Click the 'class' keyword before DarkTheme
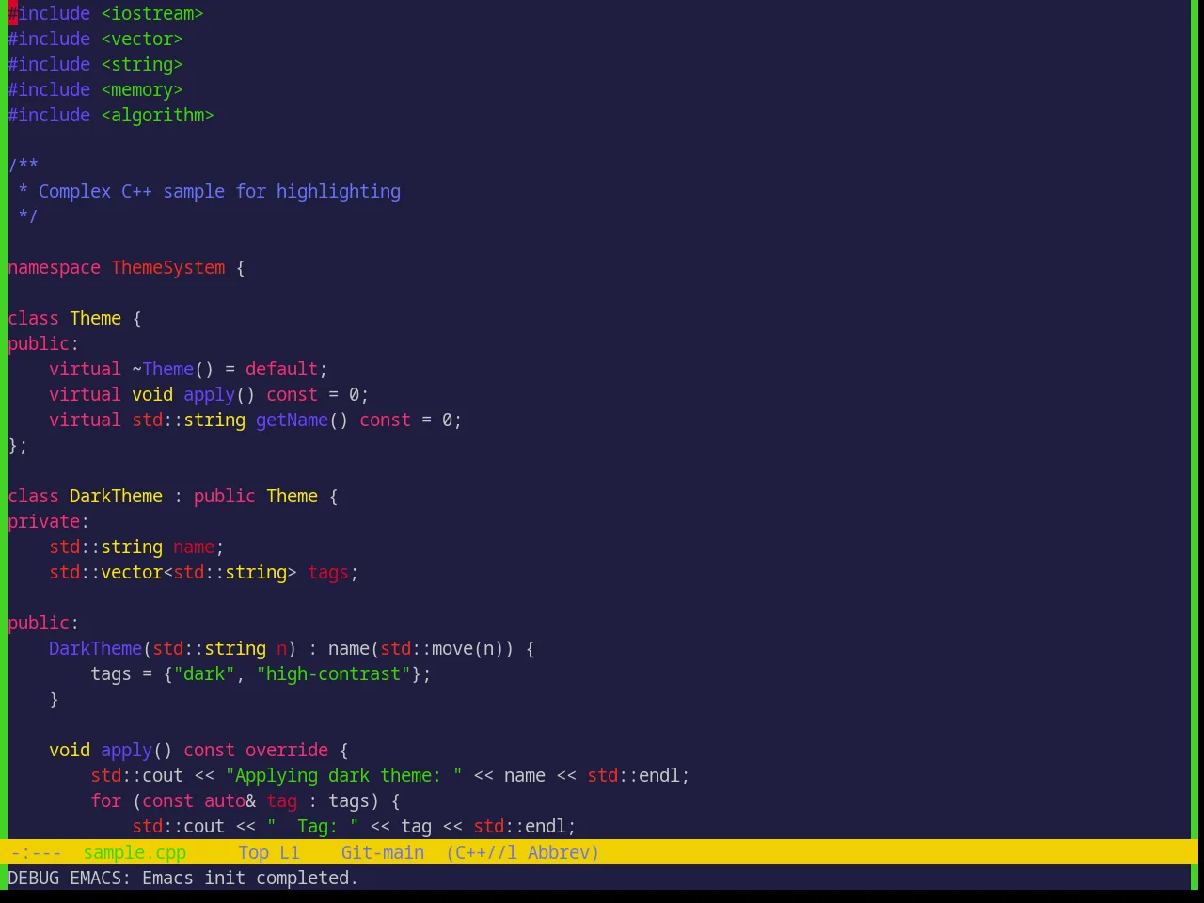Screen dimensions: 1204x903 click(x=33, y=496)
